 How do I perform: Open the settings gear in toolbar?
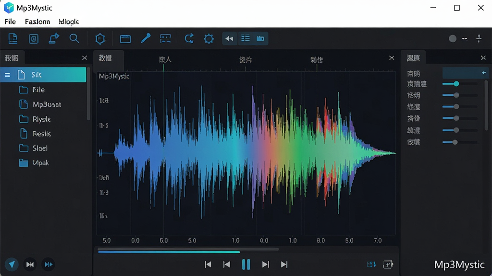pyautogui.click(x=209, y=39)
